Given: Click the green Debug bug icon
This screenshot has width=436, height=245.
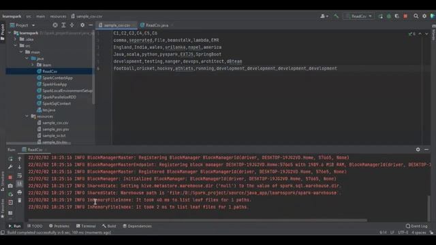Looking at the screenshot, I should 389,16.
